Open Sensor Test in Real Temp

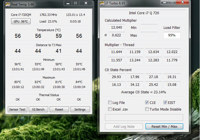pyautogui.click(x=17, y=109)
